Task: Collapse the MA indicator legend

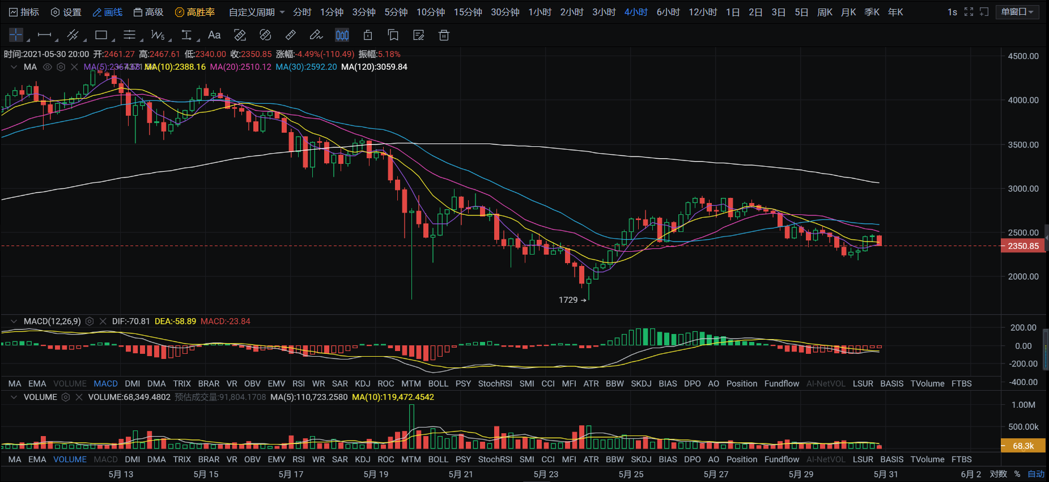Action: tap(14, 67)
